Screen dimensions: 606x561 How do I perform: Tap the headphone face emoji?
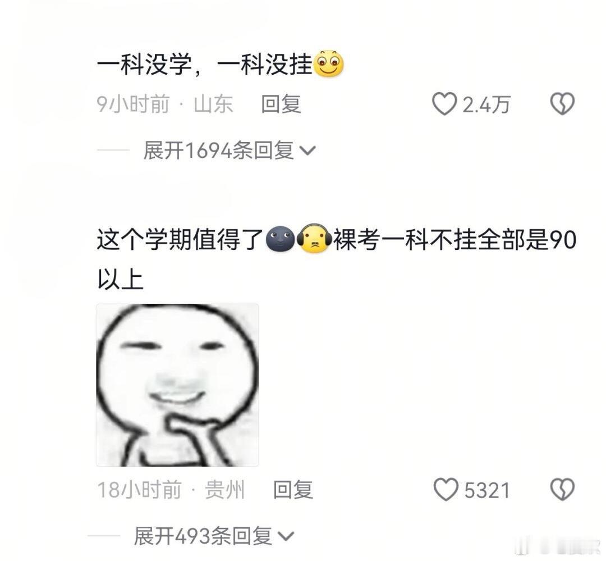(x=314, y=238)
